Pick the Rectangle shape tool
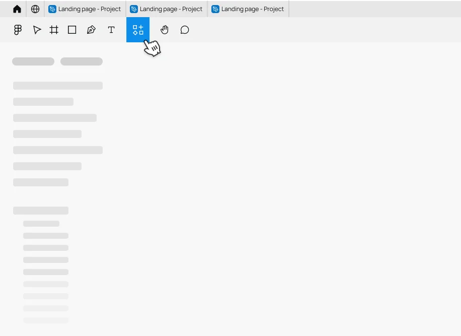 tap(71, 30)
